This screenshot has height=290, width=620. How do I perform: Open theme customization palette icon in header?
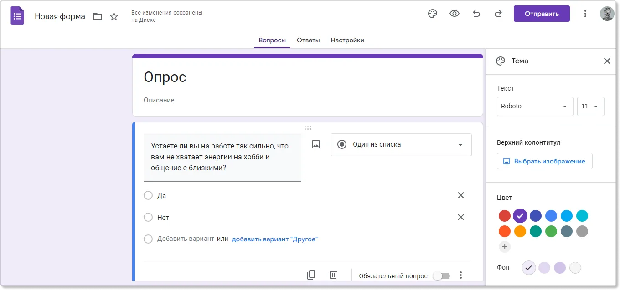pyautogui.click(x=433, y=14)
